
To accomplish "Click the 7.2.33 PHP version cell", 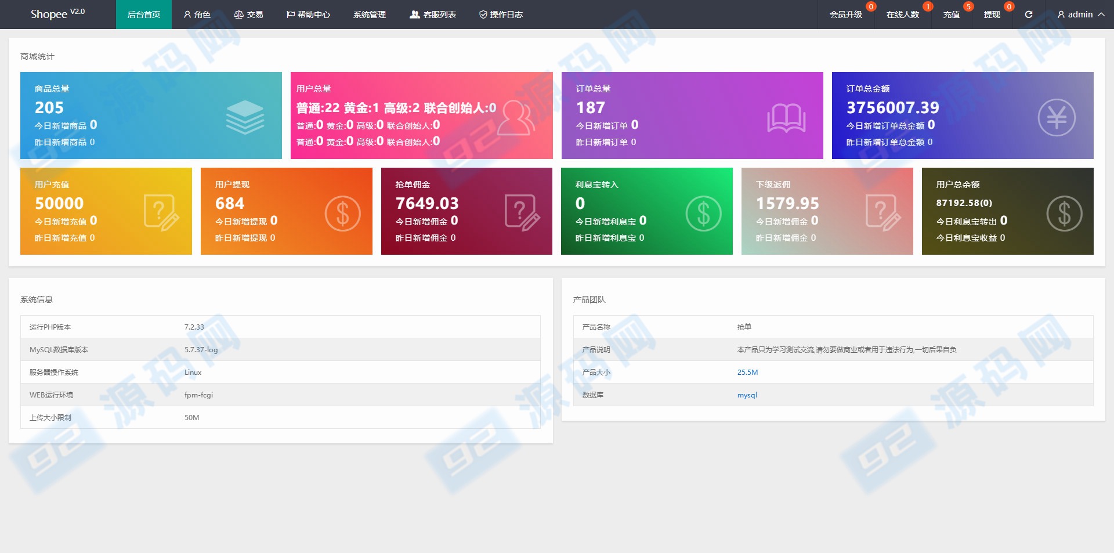I will (194, 327).
